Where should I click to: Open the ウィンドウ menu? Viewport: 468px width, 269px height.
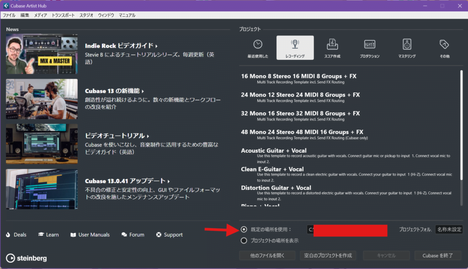click(x=106, y=15)
